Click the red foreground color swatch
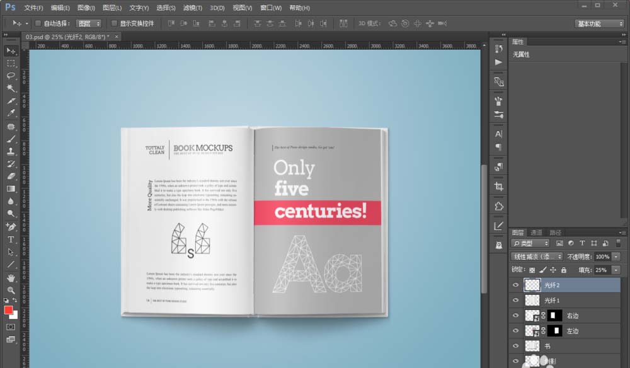Viewport: 630px width, 368px height. tap(9, 309)
